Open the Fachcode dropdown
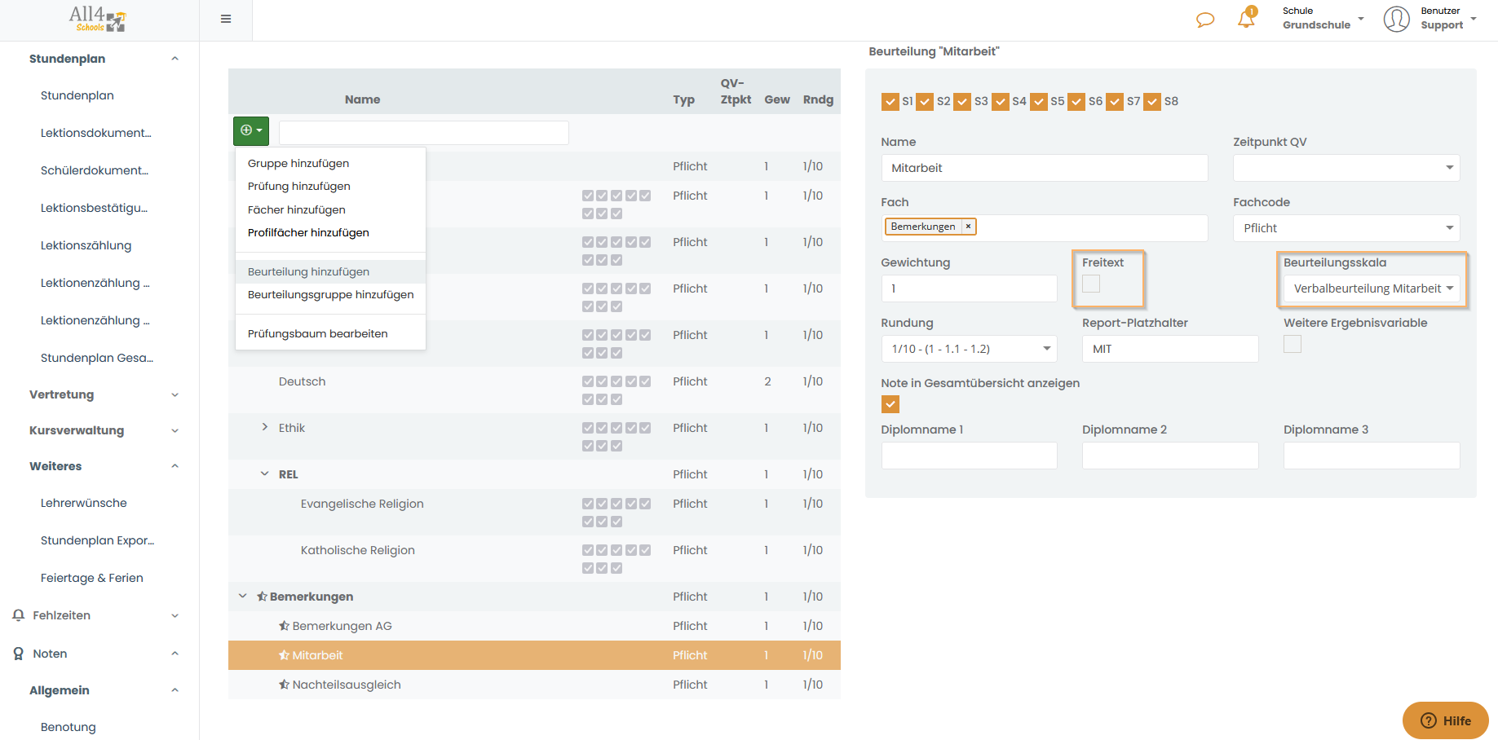 coord(1346,228)
